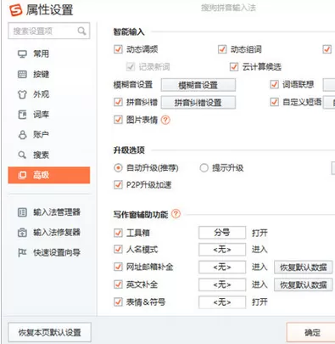Click the user icon beside 账户
This screenshot has height=344, width=335.
(x=22, y=135)
